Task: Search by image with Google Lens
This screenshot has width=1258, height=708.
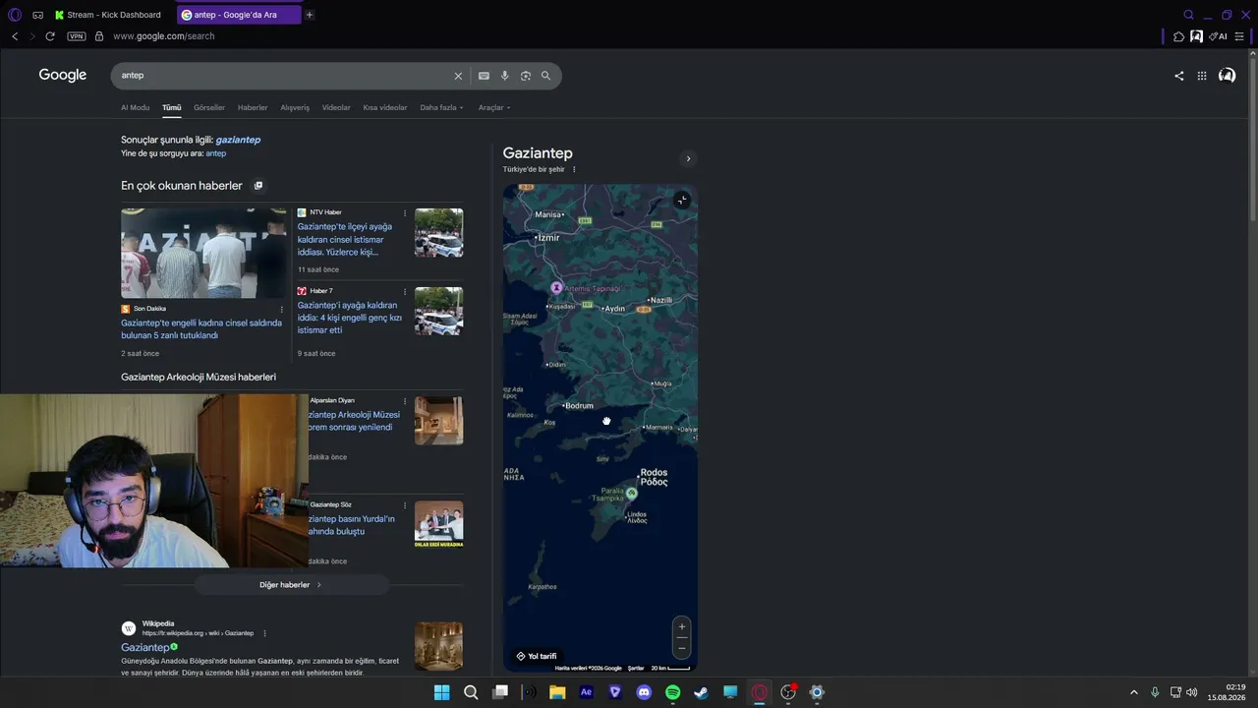Action: pos(526,76)
